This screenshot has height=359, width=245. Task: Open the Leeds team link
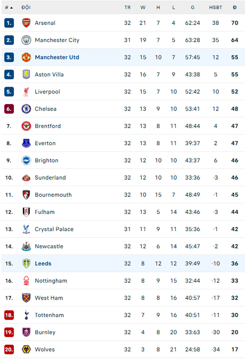[43, 263]
